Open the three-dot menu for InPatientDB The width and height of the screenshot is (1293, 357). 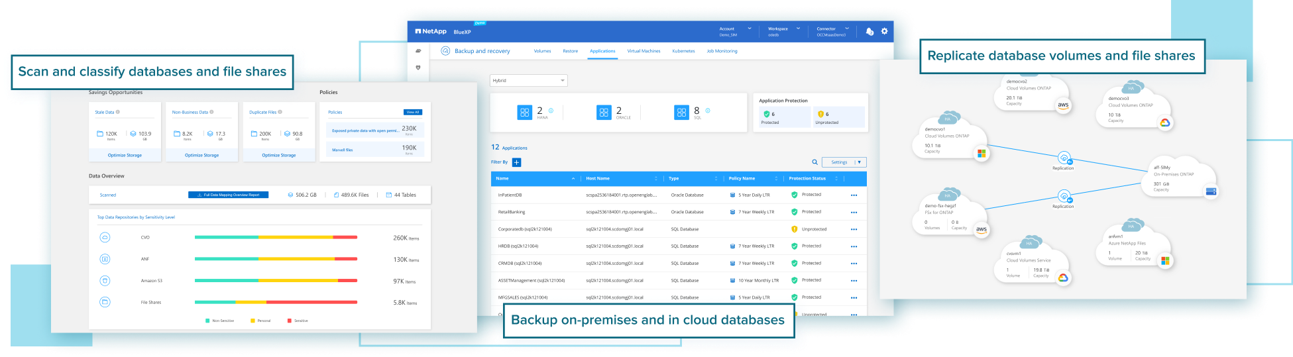tap(854, 195)
